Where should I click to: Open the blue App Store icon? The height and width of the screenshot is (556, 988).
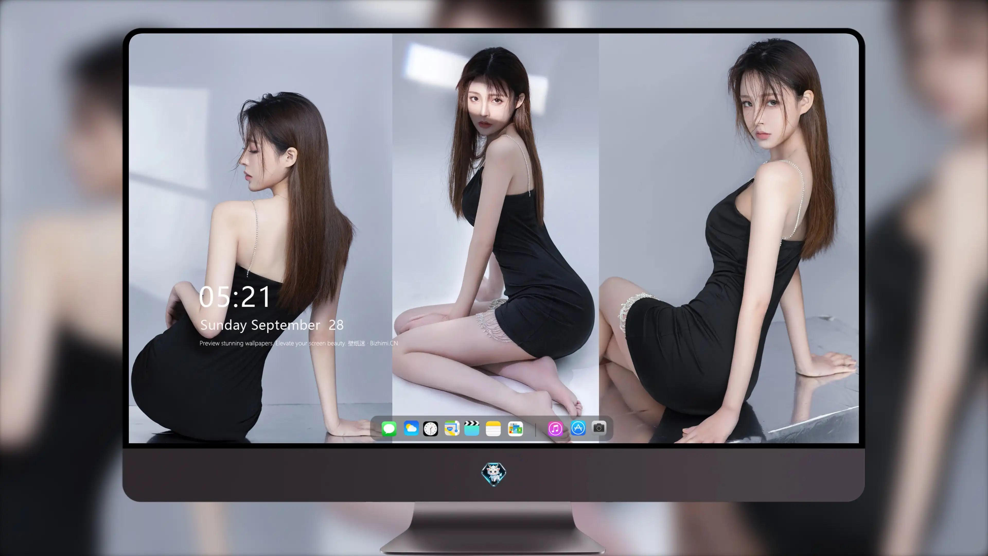coord(578,428)
